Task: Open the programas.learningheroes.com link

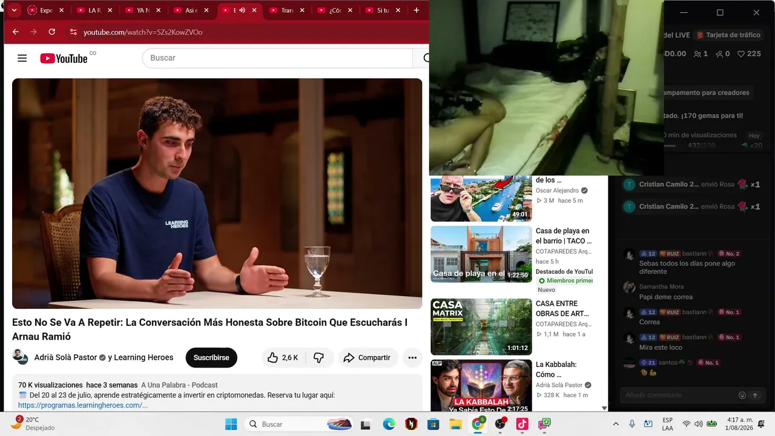Action: pyautogui.click(x=83, y=405)
